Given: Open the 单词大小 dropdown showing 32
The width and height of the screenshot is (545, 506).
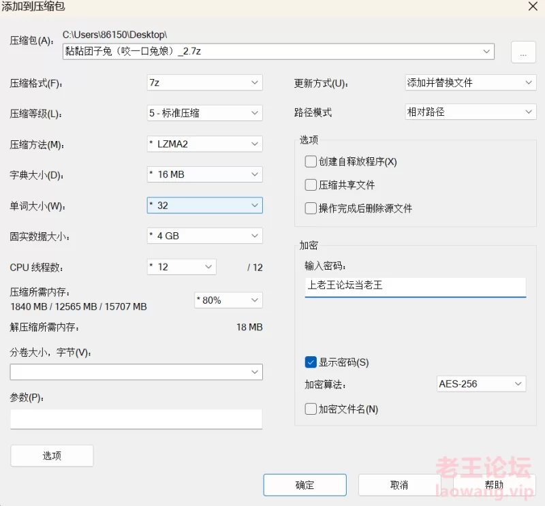Looking at the screenshot, I should coord(205,206).
